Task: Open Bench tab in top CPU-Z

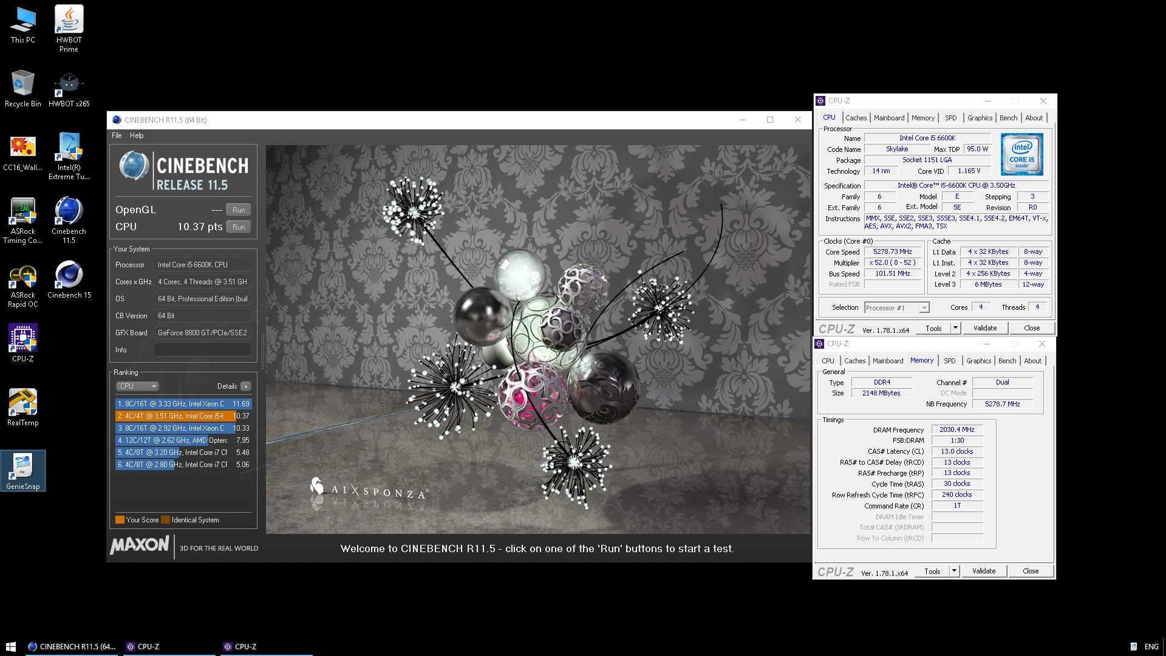Action: tap(1008, 118)
